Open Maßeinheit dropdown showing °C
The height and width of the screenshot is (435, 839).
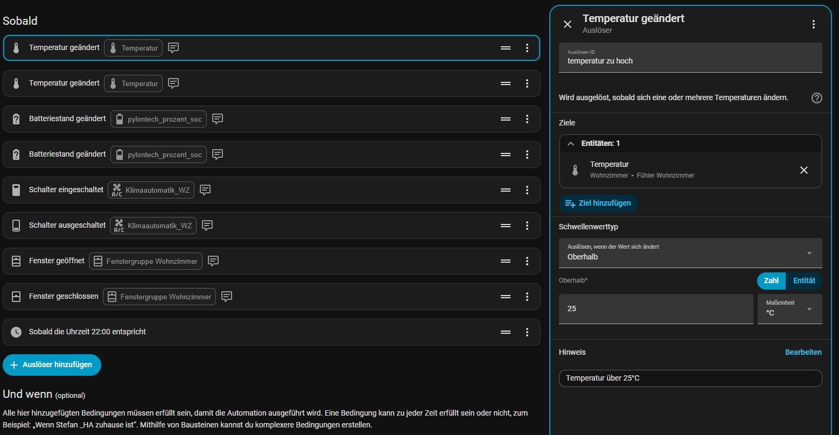(x=790, y=309)
